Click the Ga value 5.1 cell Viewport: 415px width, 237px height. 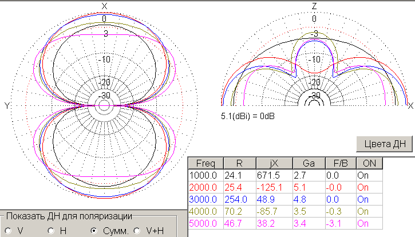click(309, 187)
